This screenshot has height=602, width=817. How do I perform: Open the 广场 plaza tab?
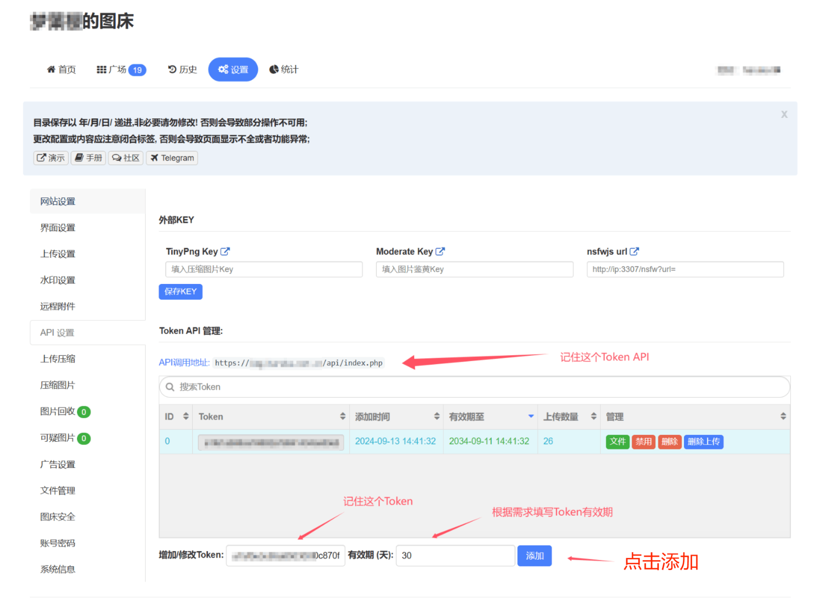pyautogui.click(x=121, y=69)
